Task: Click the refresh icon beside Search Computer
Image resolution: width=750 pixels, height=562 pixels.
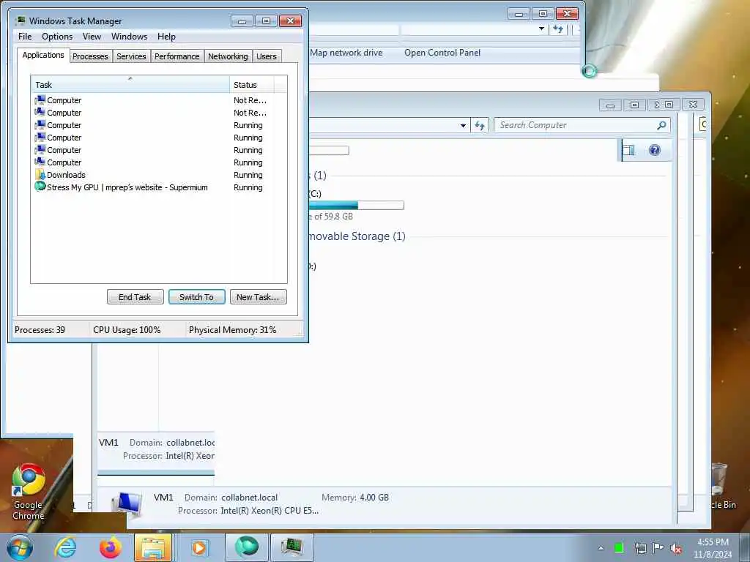Action: coord(479,126)
